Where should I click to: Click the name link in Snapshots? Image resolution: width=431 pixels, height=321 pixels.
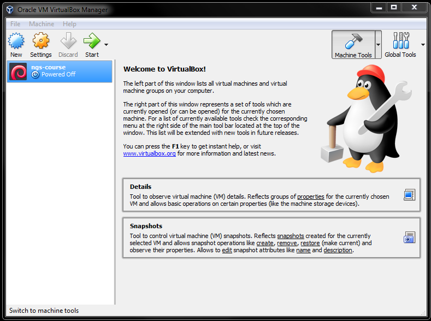pyautogui.click(x=303, y=250)
